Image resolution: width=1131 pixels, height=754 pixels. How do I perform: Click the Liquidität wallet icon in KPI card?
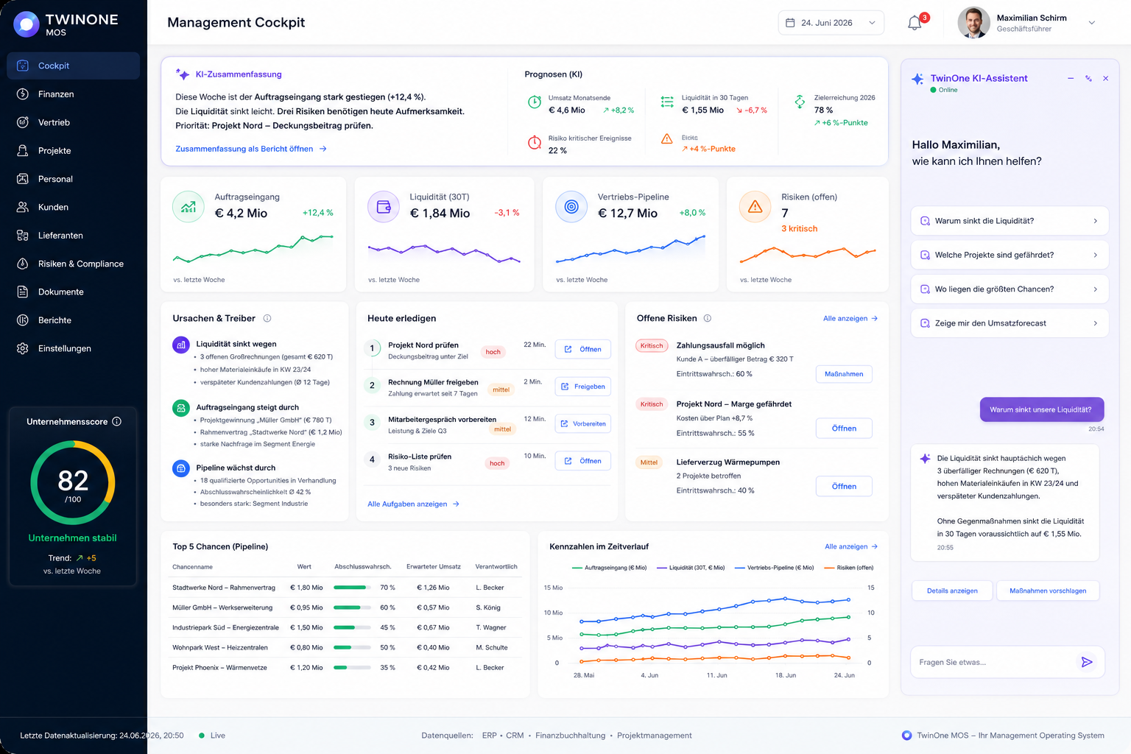point(384,207)
